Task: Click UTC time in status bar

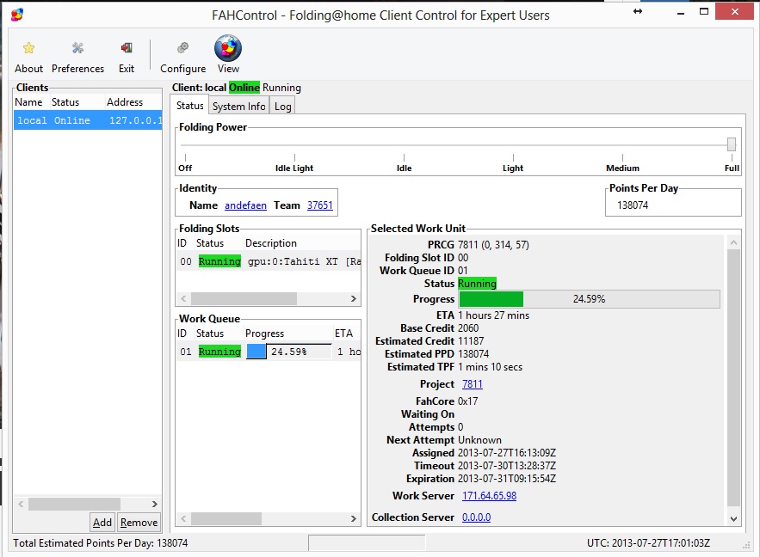Action: (648, 543)
